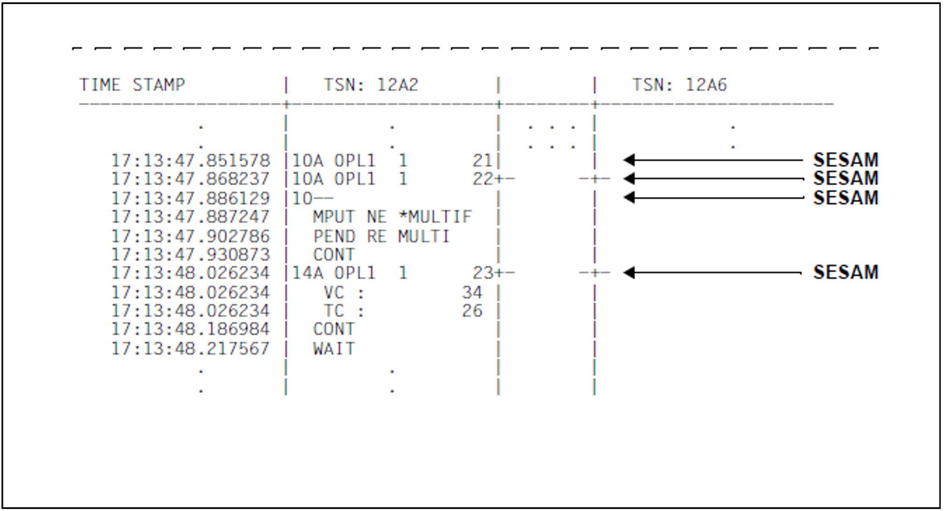The image size is (944, 511).
Task: Click the WAIT entry
Action: (x=334, y=349)
